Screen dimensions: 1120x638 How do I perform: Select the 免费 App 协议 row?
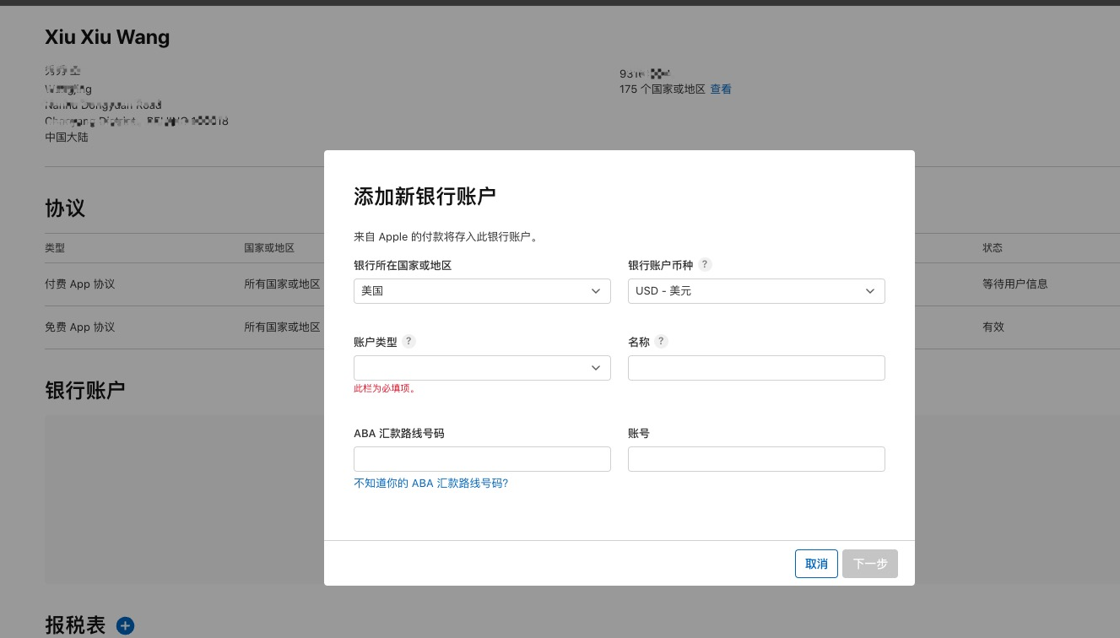point(80,327)
